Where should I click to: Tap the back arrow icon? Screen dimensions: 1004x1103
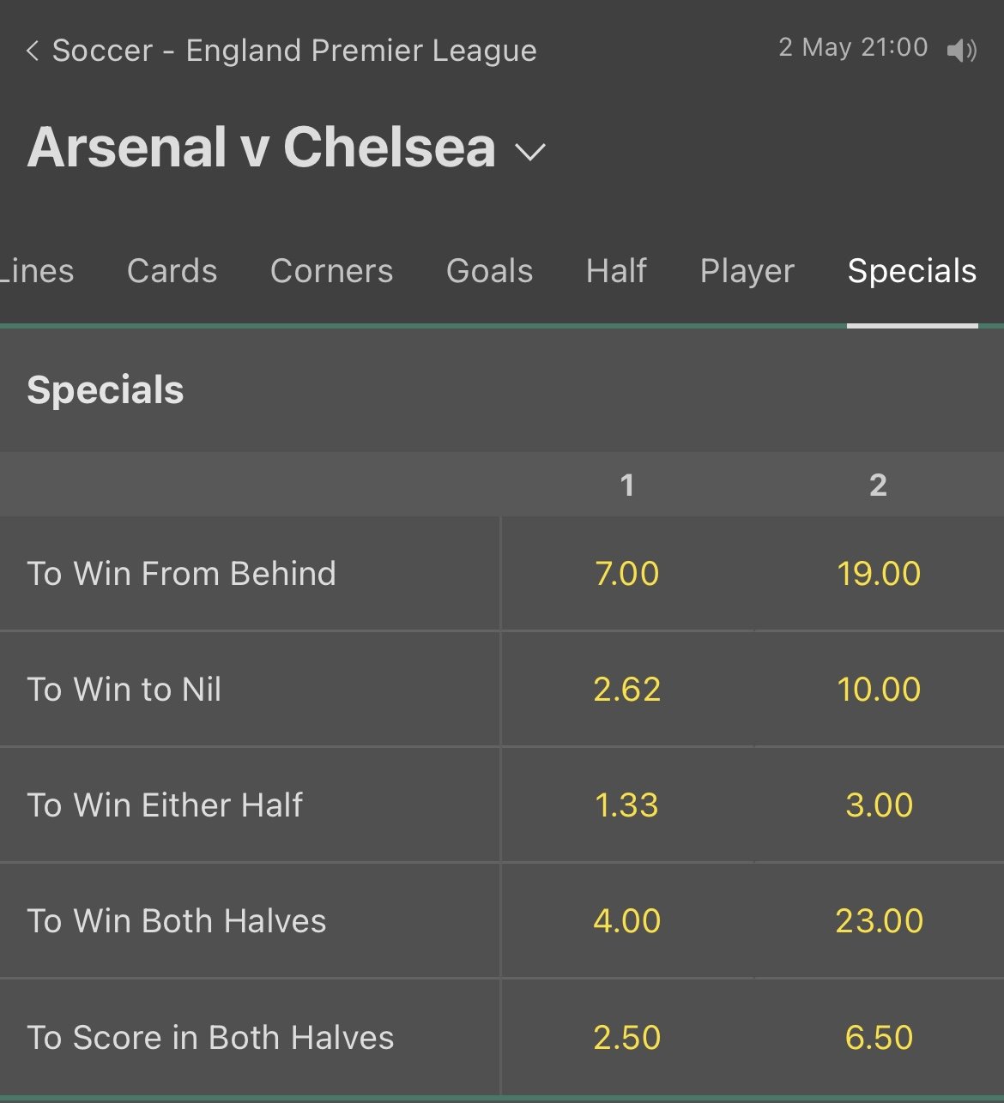tap(33, 51)
